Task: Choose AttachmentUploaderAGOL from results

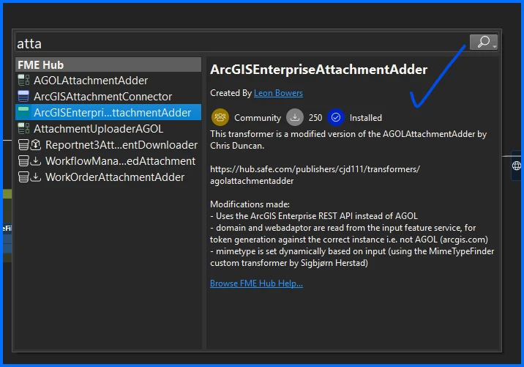Action: 108,128
